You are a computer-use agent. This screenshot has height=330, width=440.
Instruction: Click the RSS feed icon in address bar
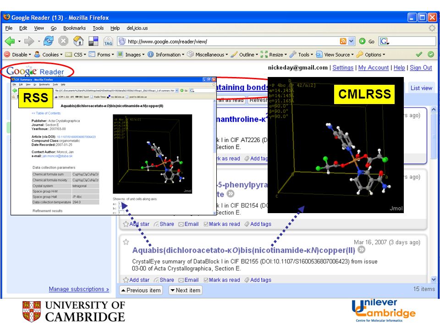pyautogui.click(x=343, y=41)
